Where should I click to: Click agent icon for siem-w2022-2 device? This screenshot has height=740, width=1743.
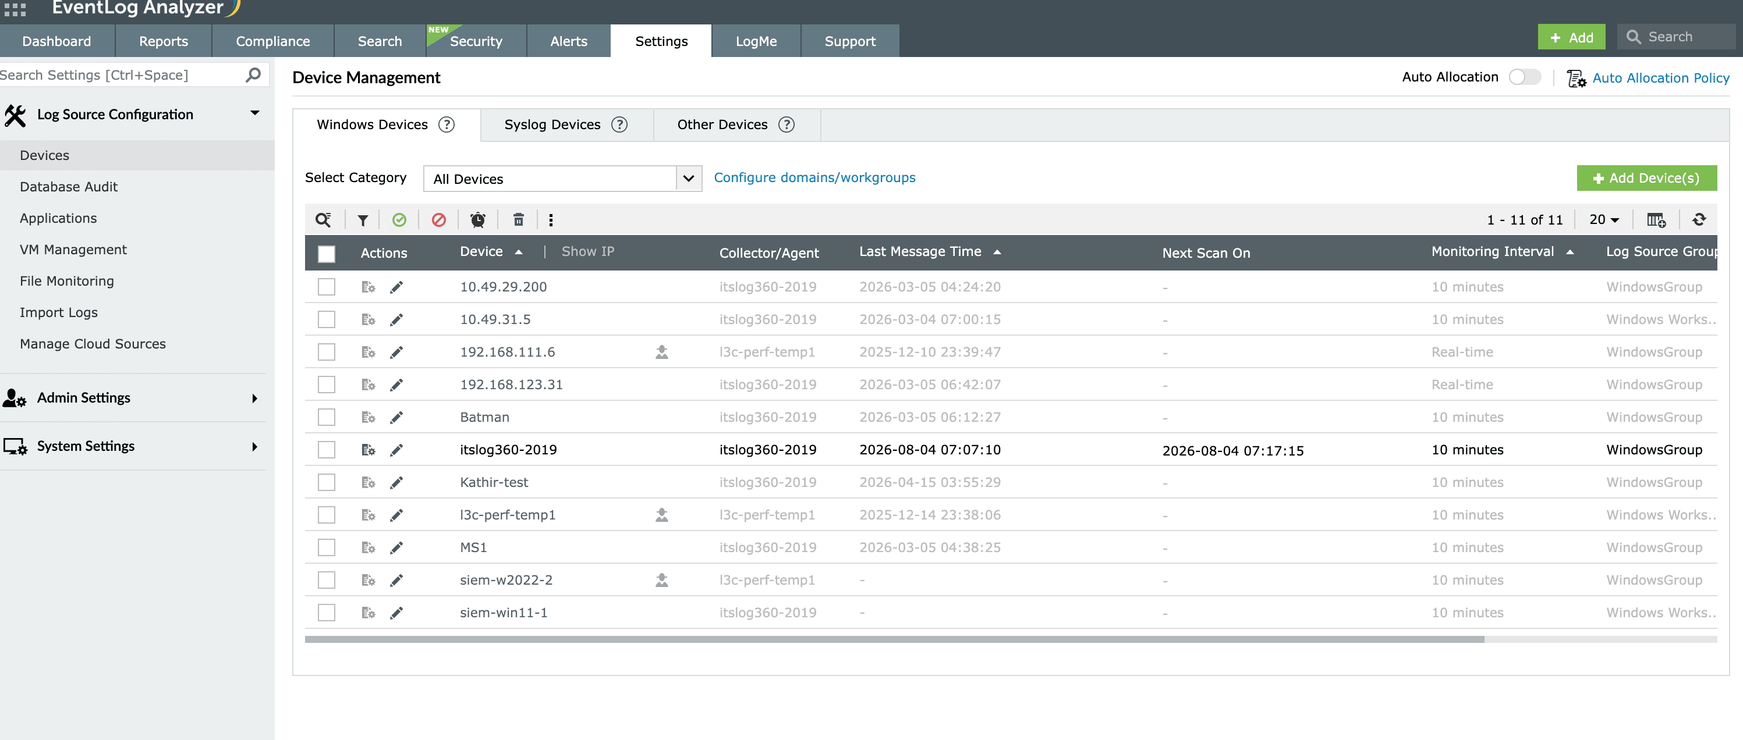coord(662,579)
